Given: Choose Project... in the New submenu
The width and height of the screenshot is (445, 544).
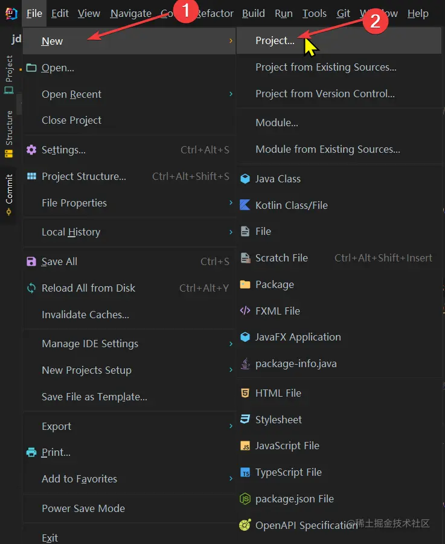Looking at the screenshot, I should (x=339, y=40).
